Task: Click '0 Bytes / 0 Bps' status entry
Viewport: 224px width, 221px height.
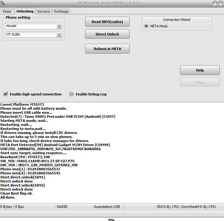Action: (12, 207)
